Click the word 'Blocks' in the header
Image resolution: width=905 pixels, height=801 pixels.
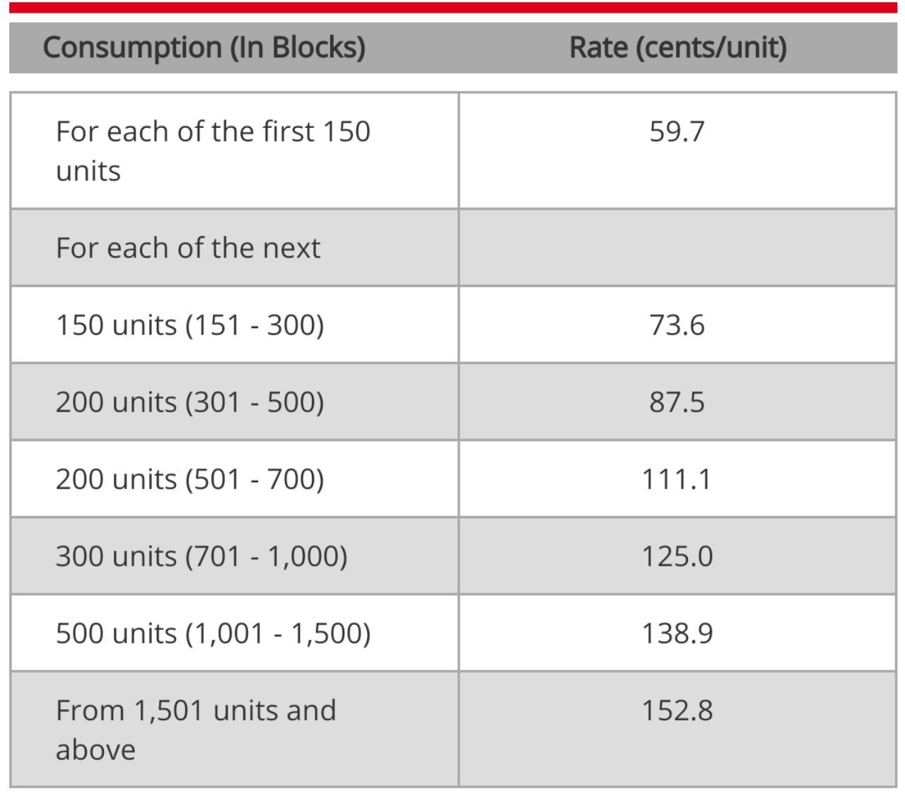(318, 48)
